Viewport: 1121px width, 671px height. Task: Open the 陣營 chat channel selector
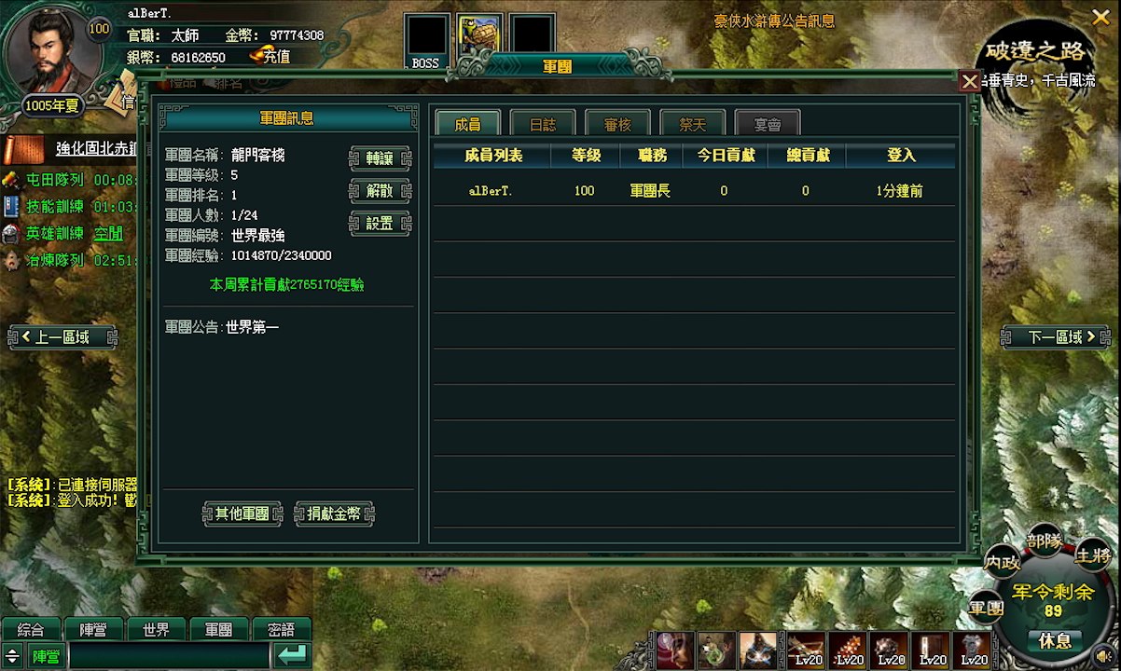tap(46, 655)
